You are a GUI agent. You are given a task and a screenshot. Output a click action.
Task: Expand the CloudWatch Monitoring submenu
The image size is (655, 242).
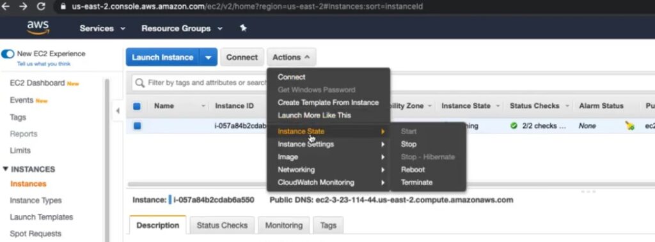(328, 183)
